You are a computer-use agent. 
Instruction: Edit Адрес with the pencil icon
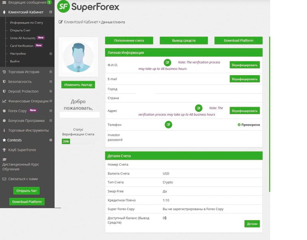coord(199,108)
